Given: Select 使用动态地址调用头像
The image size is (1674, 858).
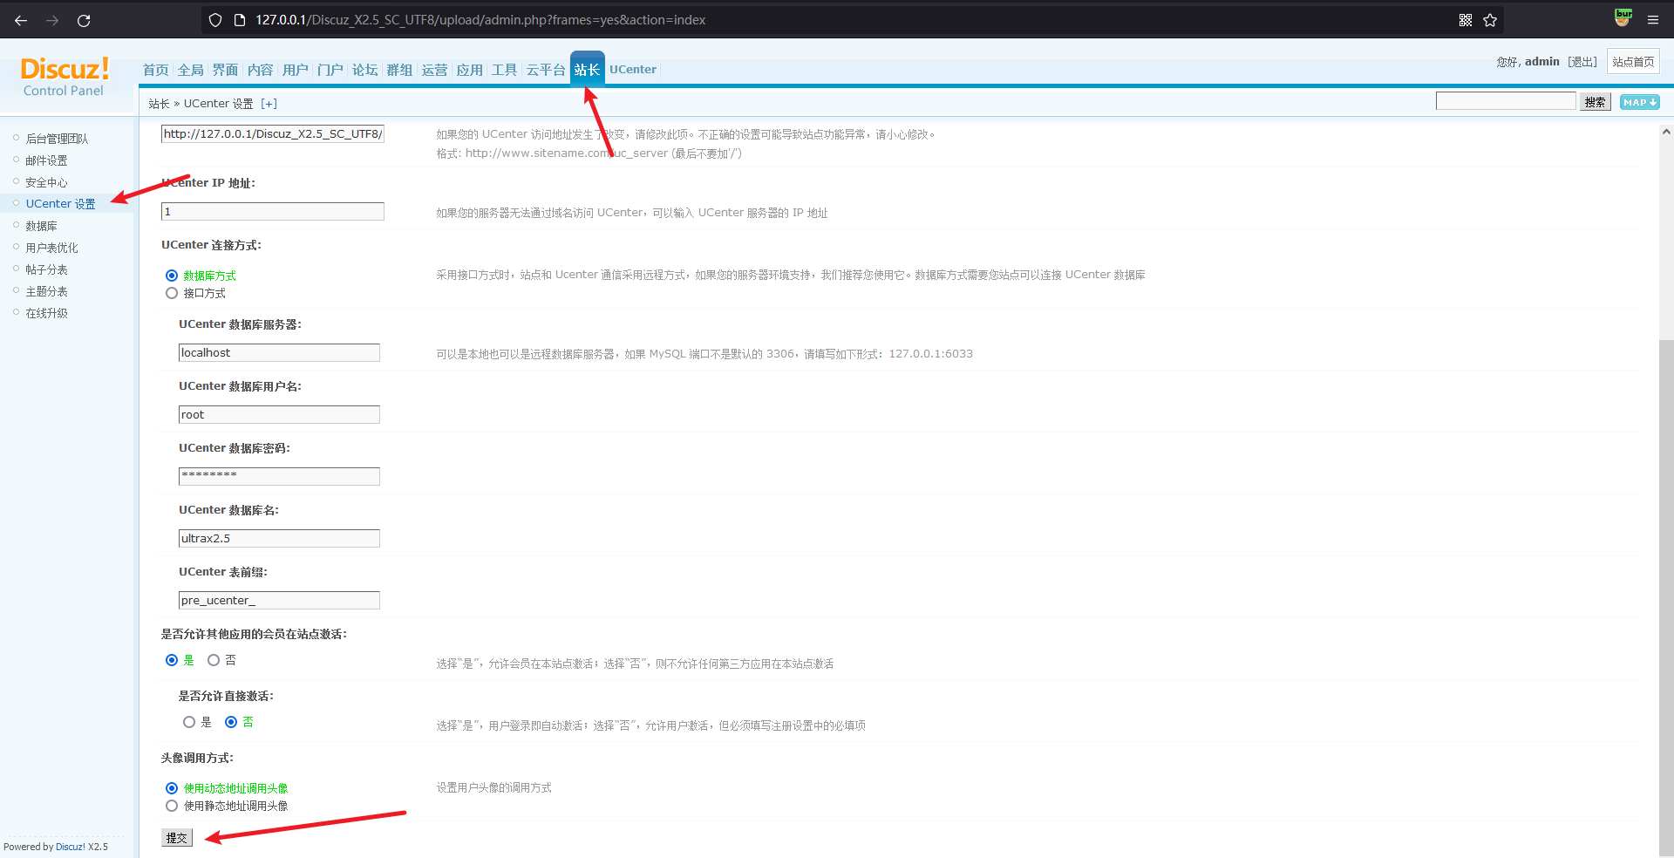Looking at the screenshot, I should point(172,788).
